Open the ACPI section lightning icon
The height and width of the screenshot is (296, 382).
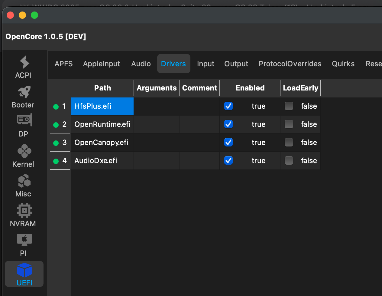coord(24,62)
